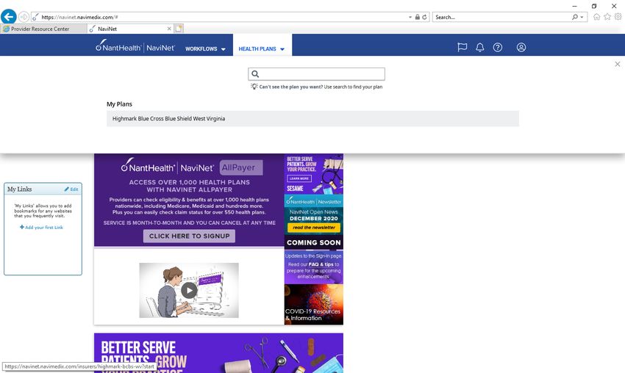Open the search provider dropdown arrow
The width and height of the screenshot is (625, 373).
[x=582, y=17]
